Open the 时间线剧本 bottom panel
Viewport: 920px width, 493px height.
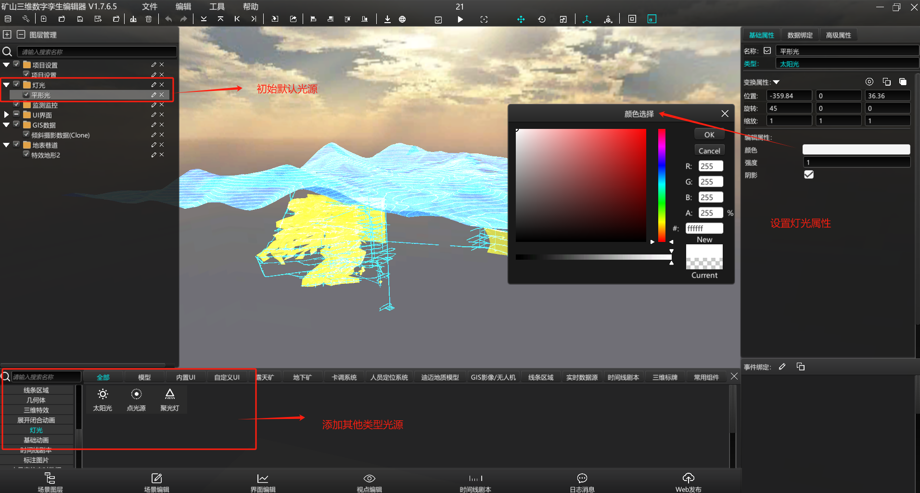(x=475, y=482)
